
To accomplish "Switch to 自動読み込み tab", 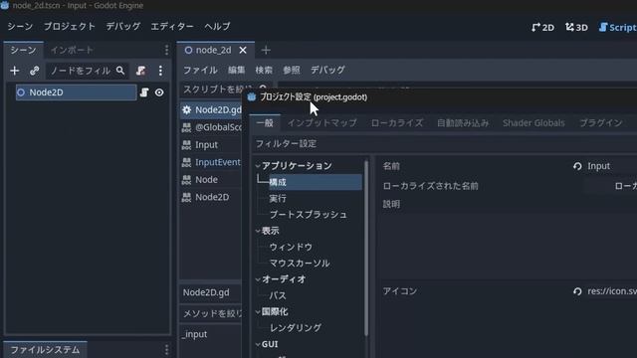I will 463,122.
